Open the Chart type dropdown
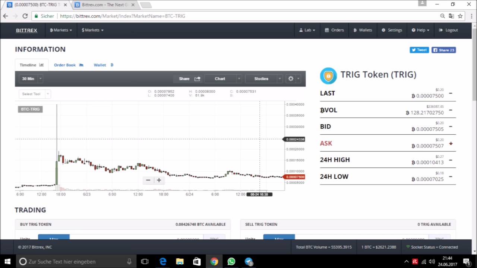Image resolution: width=477 pixels, height=268 pixels. click(x=224, y=79)
